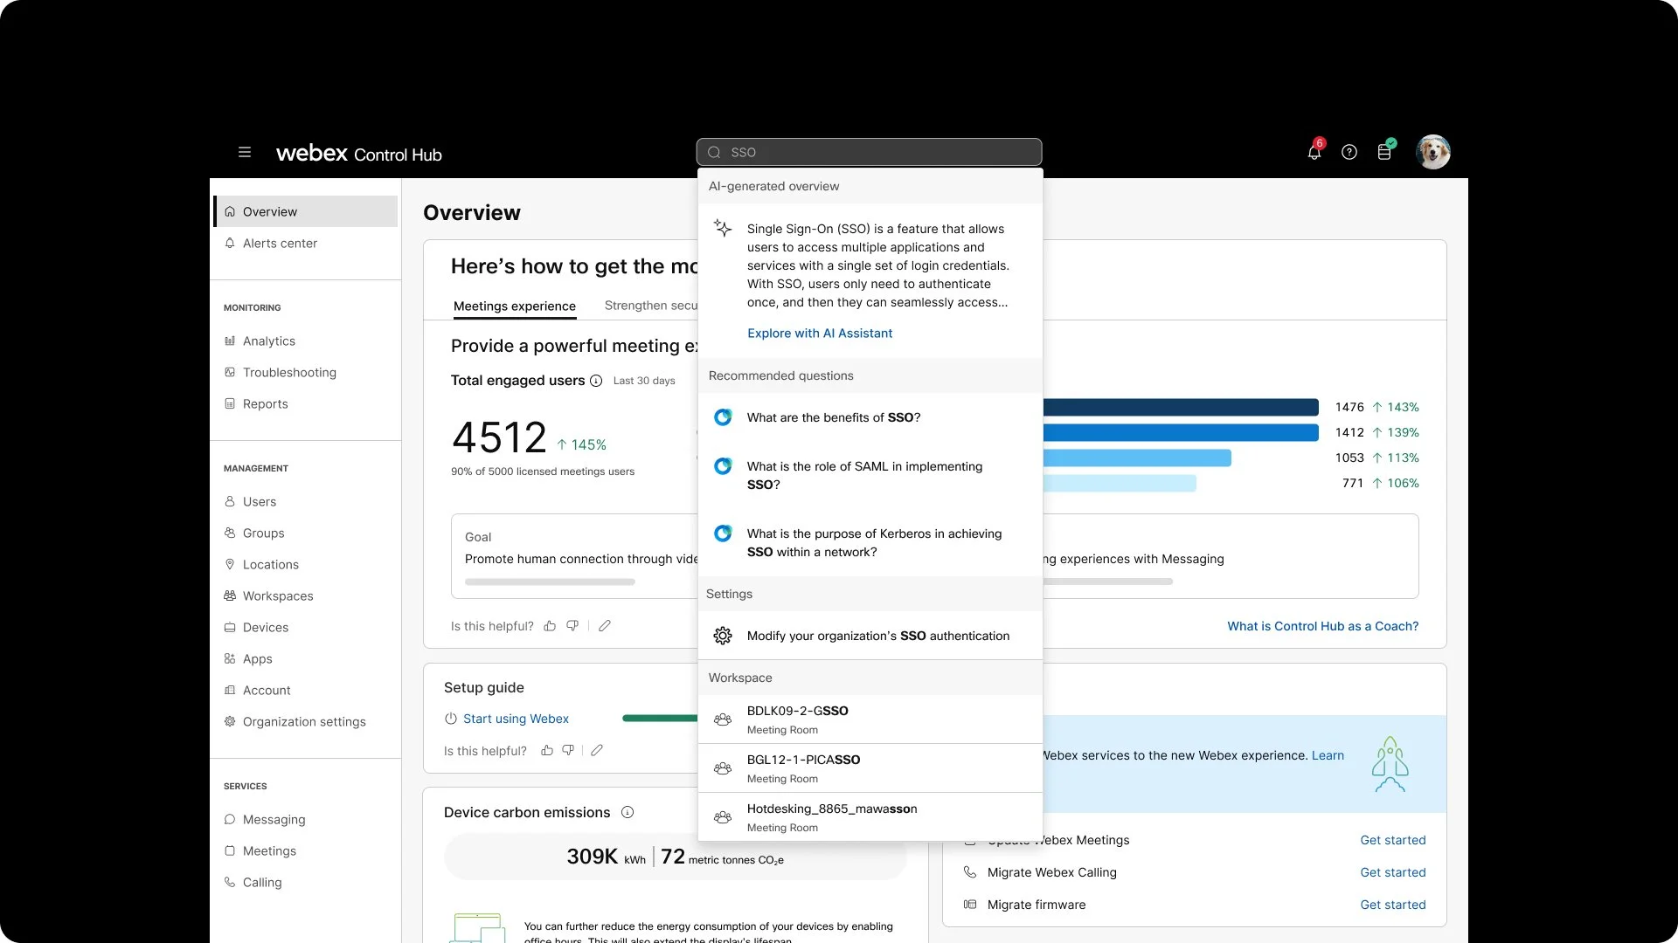1678x943 pixels.
Task: Select the Meetings experience tab
Action: 514,306
